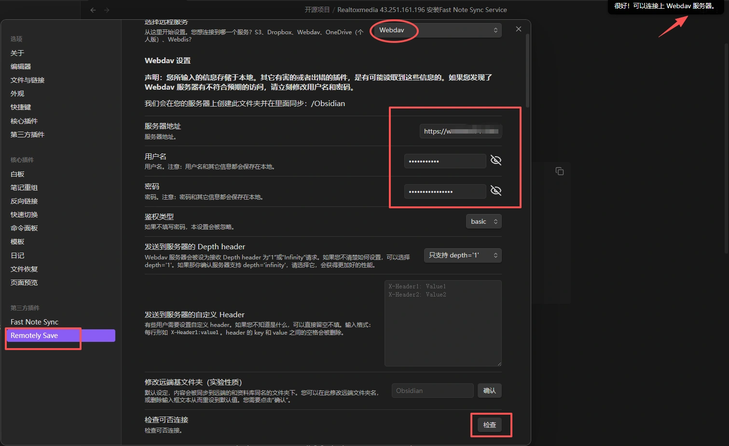Click the back navigation arrow
This screenshot has width=729, height=446.
tap(93, 10)
